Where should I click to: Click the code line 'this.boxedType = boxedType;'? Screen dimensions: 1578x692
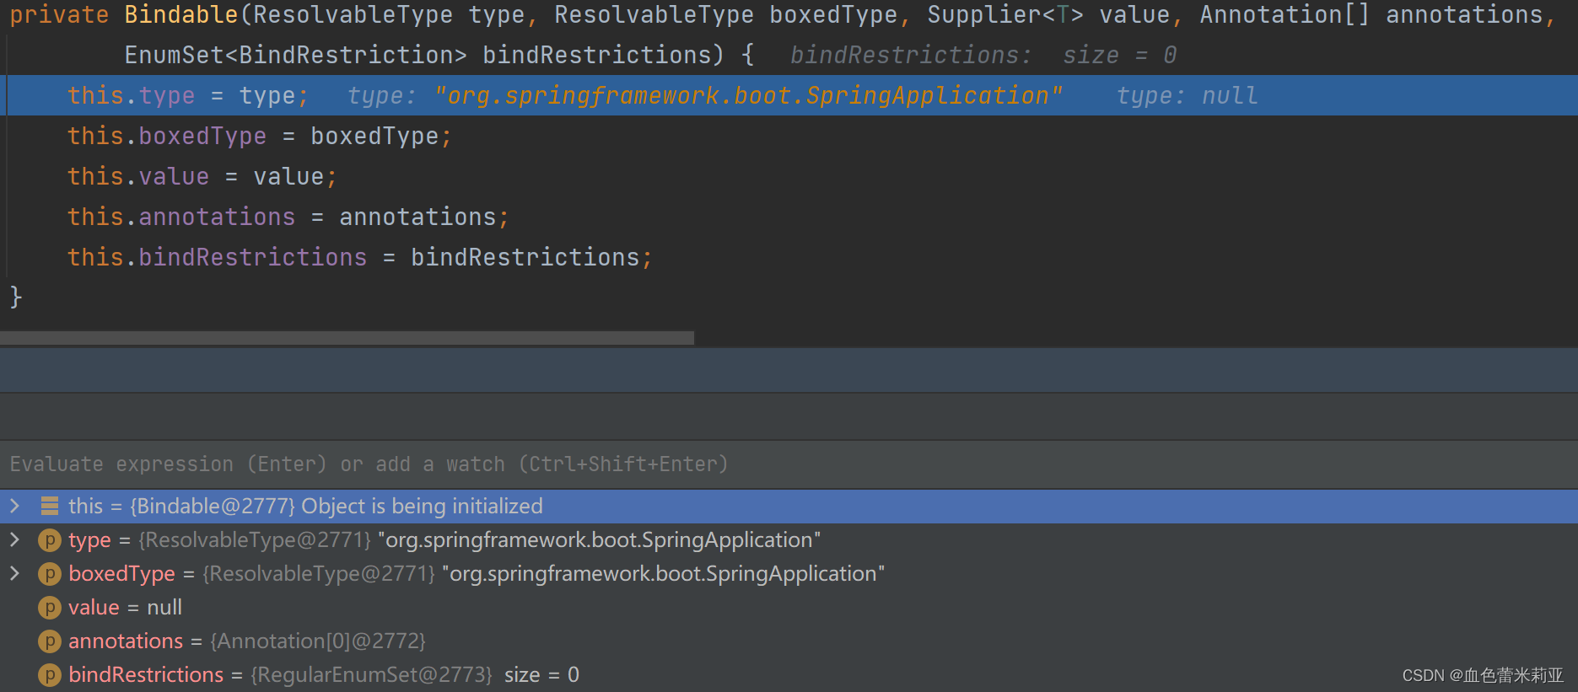click(260, 136)
